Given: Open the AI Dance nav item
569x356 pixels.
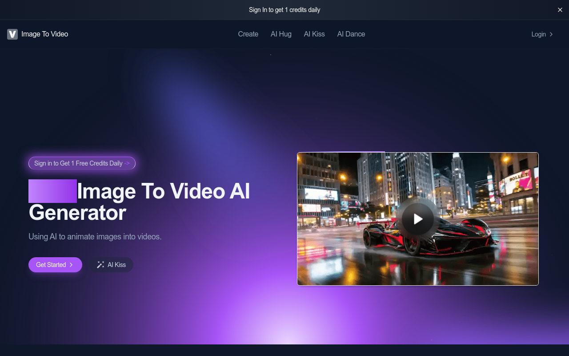Looking at the screenshot, I should pyautogui.click(x=351, y=34).
